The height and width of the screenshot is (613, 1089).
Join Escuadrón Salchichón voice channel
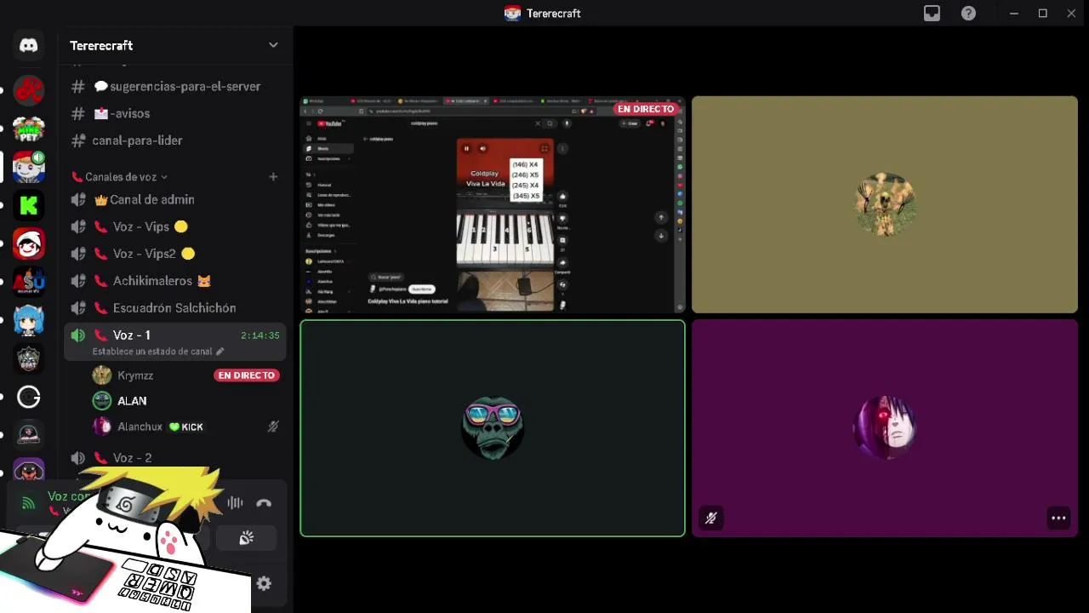coord(174,308)
